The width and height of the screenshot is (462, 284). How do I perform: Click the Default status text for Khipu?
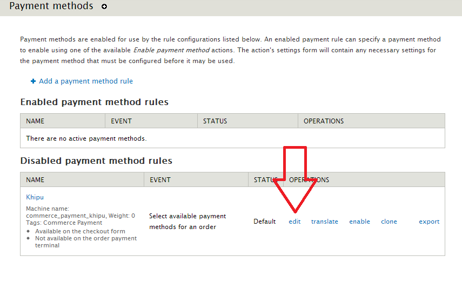tap(264, 221)
